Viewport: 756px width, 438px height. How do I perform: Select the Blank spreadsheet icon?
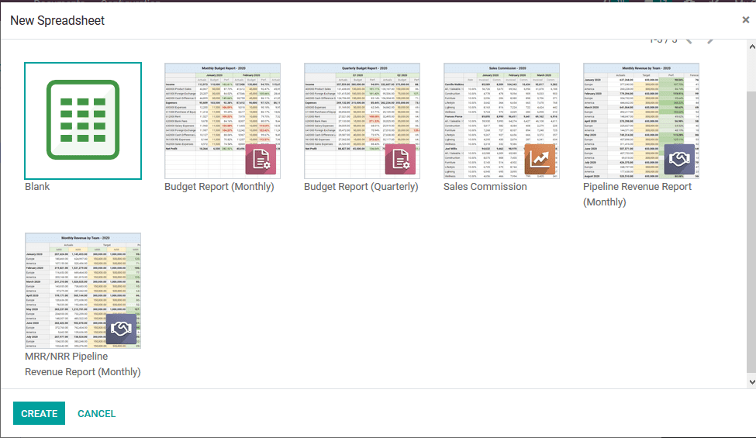click(83, 120)
